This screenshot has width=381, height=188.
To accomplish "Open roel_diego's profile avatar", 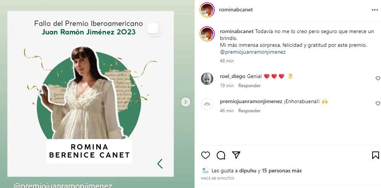I will [207, 79].
